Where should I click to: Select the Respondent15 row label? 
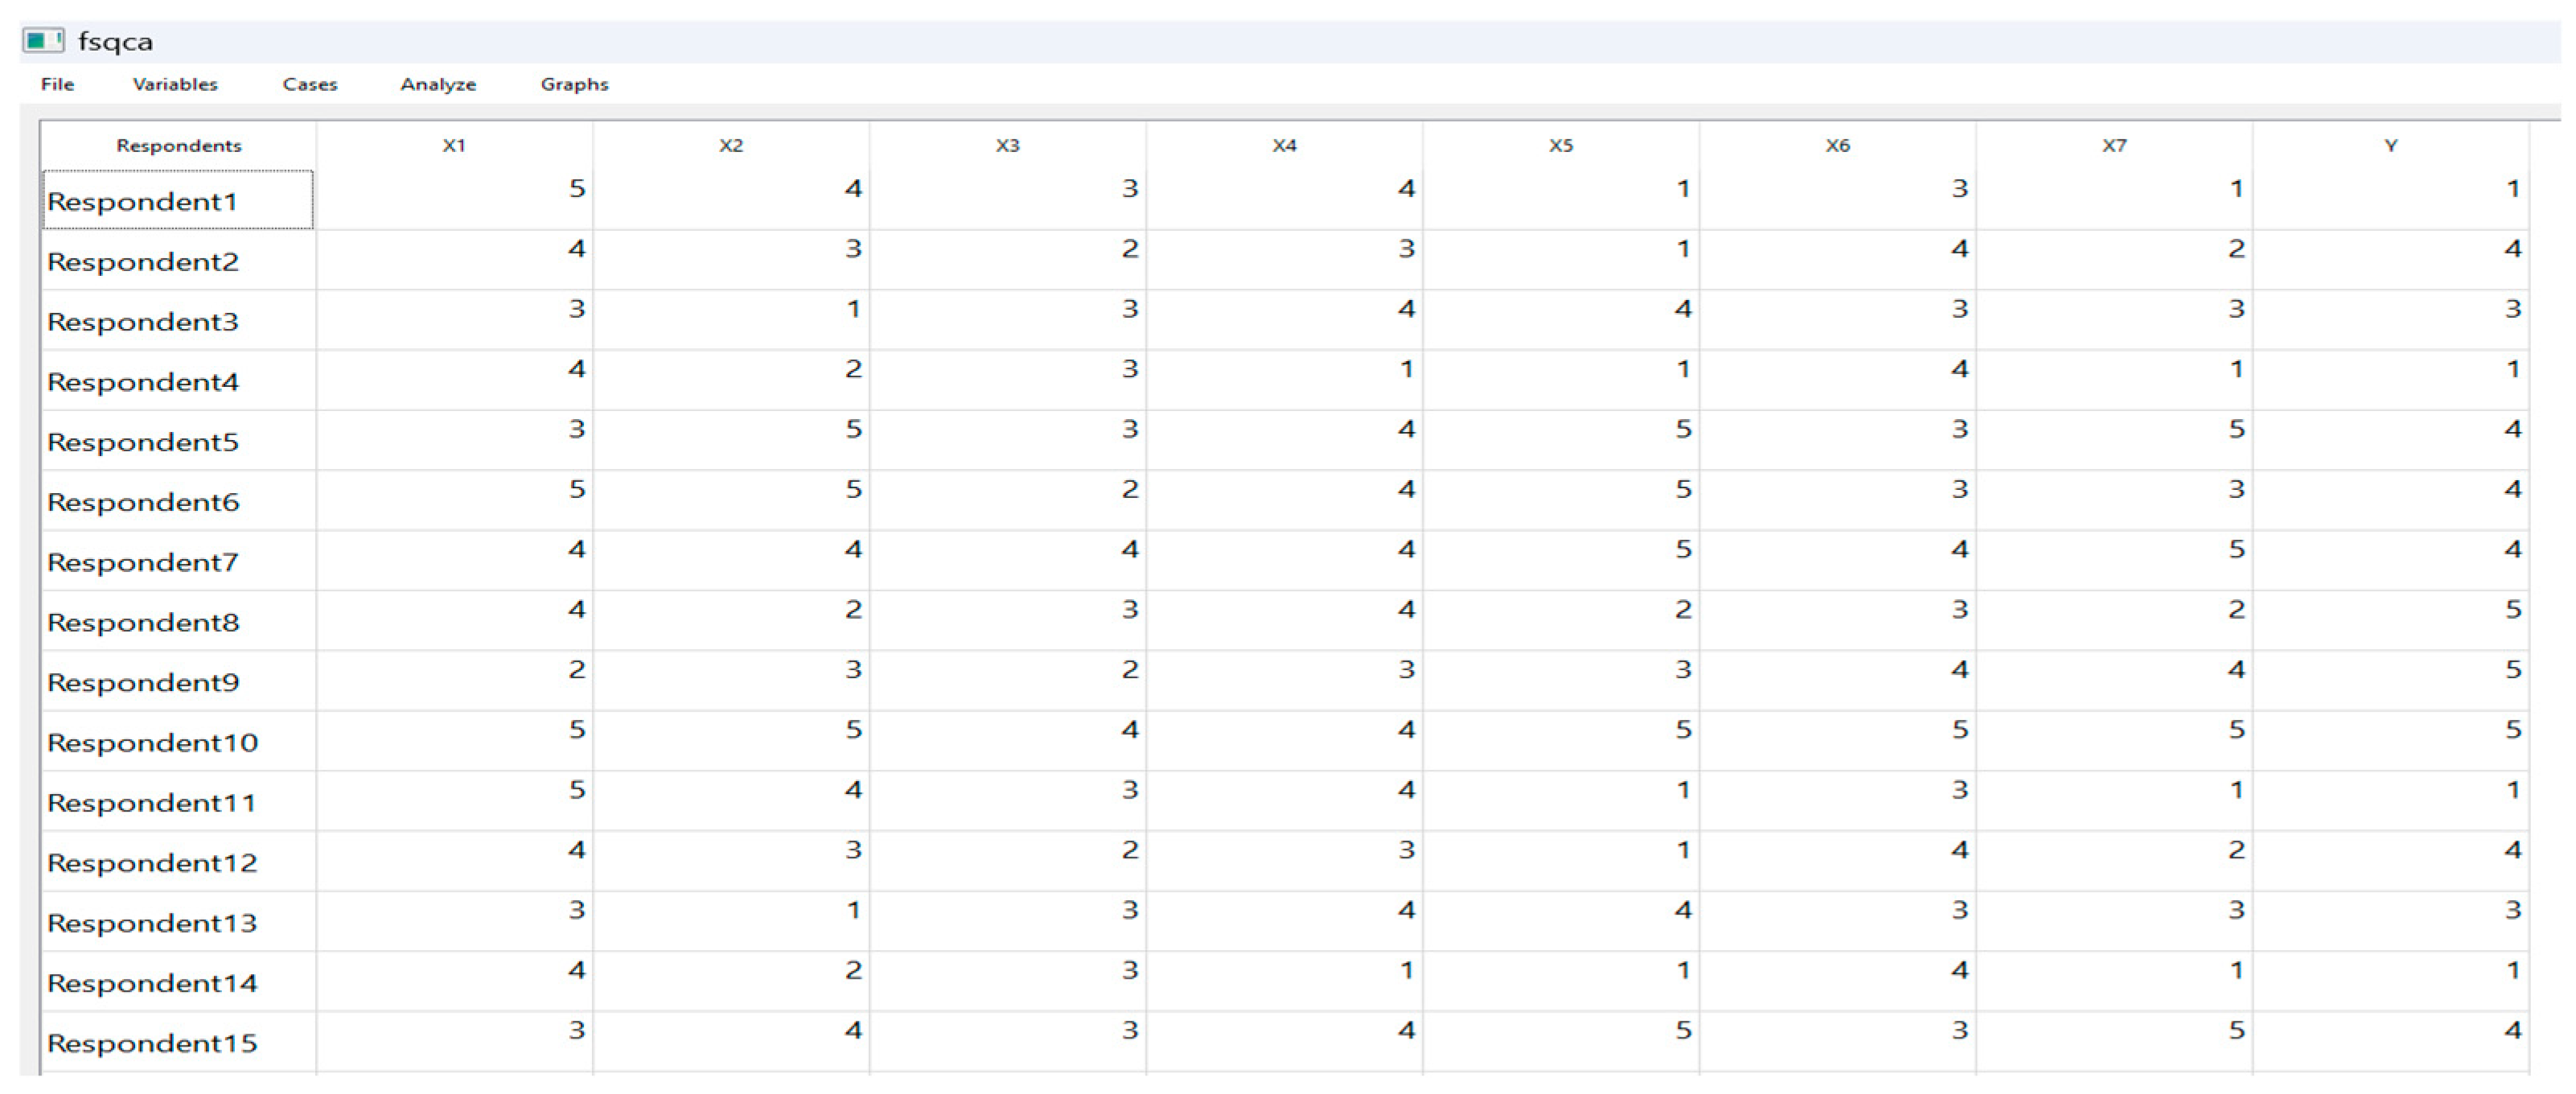(178, 1042)
